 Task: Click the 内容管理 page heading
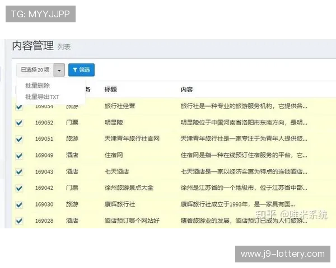click(x=33, y=46)
